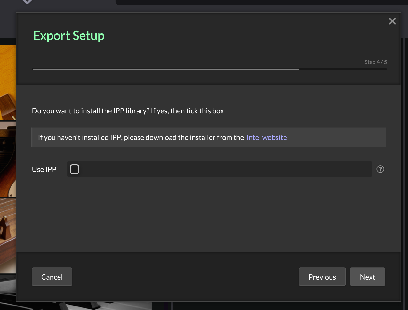Click the Use IPP label text
This screenshot has width=408, height=310.
tap(44, 169)
